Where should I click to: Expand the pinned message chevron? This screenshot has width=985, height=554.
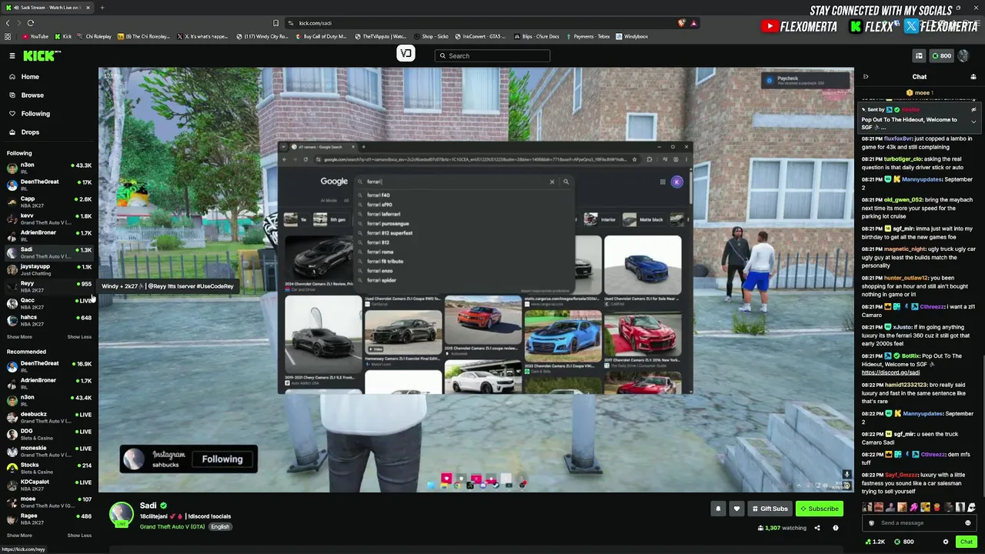[973, 122]
